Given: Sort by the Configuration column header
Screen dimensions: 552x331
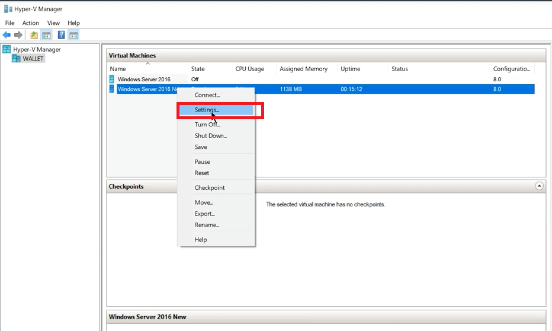Looking at the screenshot, I should pyautogui.click(x=512, y=69).
